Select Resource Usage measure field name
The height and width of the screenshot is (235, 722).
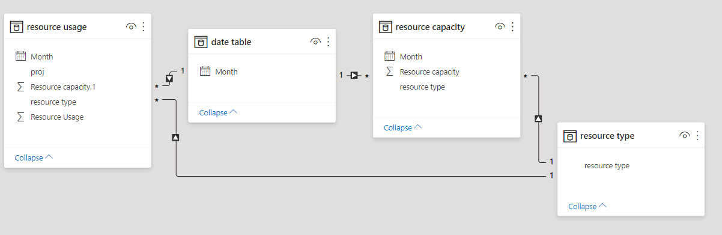[57, 117]
